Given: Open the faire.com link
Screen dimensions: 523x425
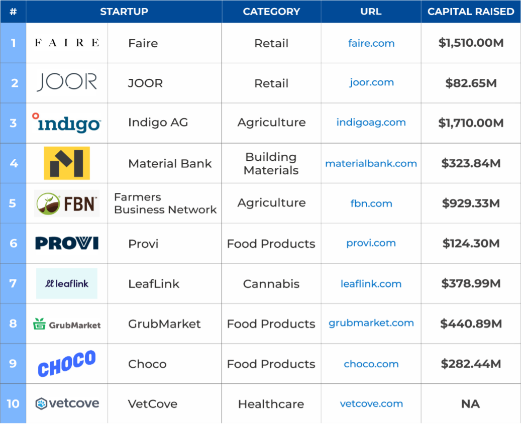Looking at the screenshot, I should click(371, 43).
